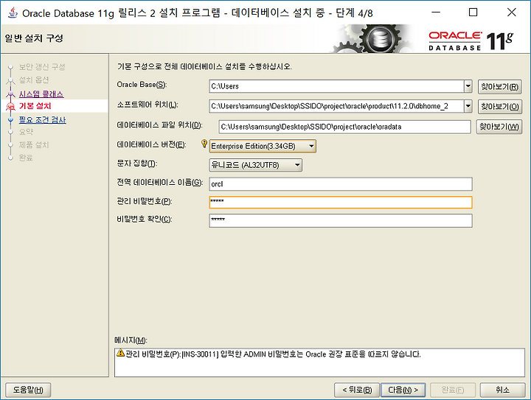Screen dimensions: 531x400
Task: Open the software location dropdown arrow
Action: point(468,106)
